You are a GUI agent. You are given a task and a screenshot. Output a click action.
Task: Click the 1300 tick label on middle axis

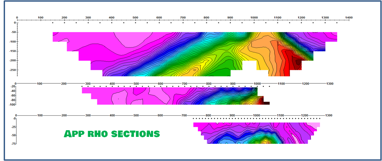click(x=329, y=84)
